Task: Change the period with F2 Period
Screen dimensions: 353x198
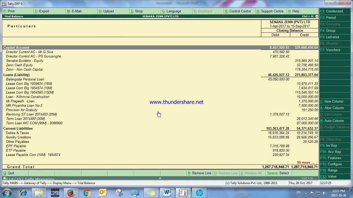Action: click(335, 18)
